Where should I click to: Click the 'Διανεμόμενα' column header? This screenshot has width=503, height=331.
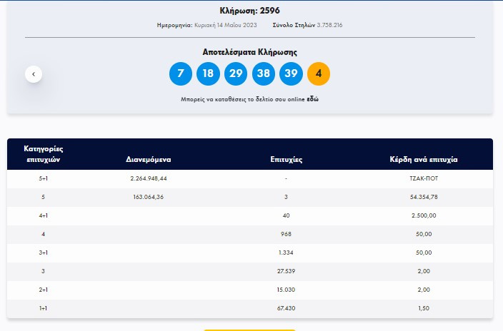148,159
